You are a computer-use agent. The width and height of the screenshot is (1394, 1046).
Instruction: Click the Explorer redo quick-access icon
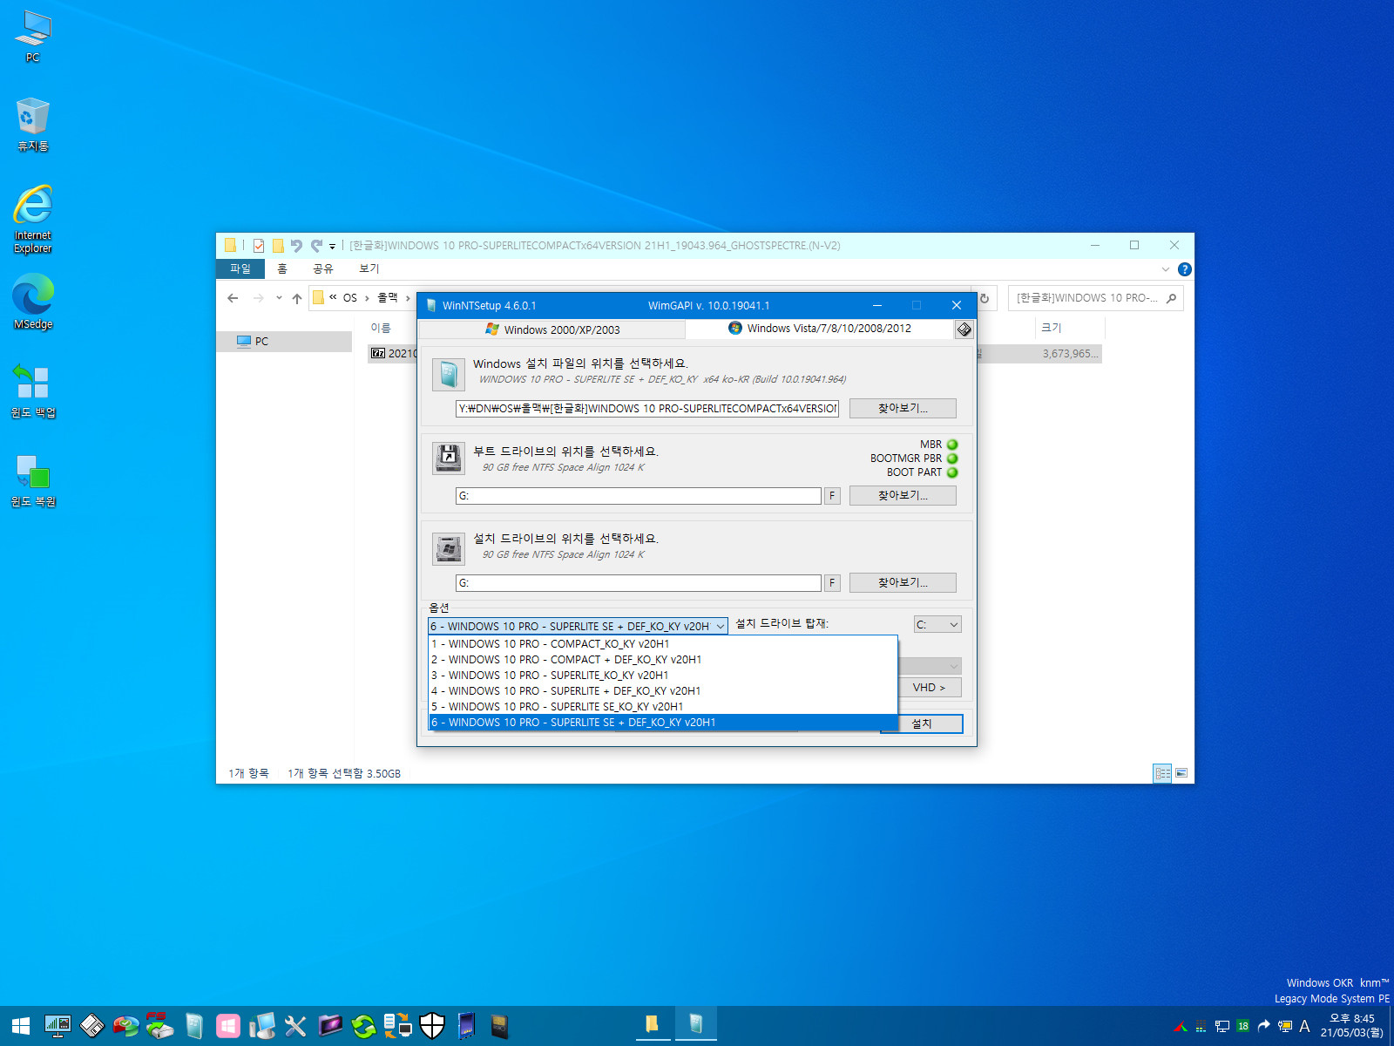[316, 246]
